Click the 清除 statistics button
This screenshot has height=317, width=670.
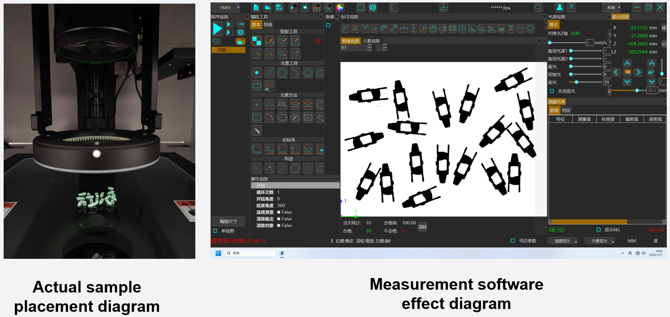(x=422, y=227)
